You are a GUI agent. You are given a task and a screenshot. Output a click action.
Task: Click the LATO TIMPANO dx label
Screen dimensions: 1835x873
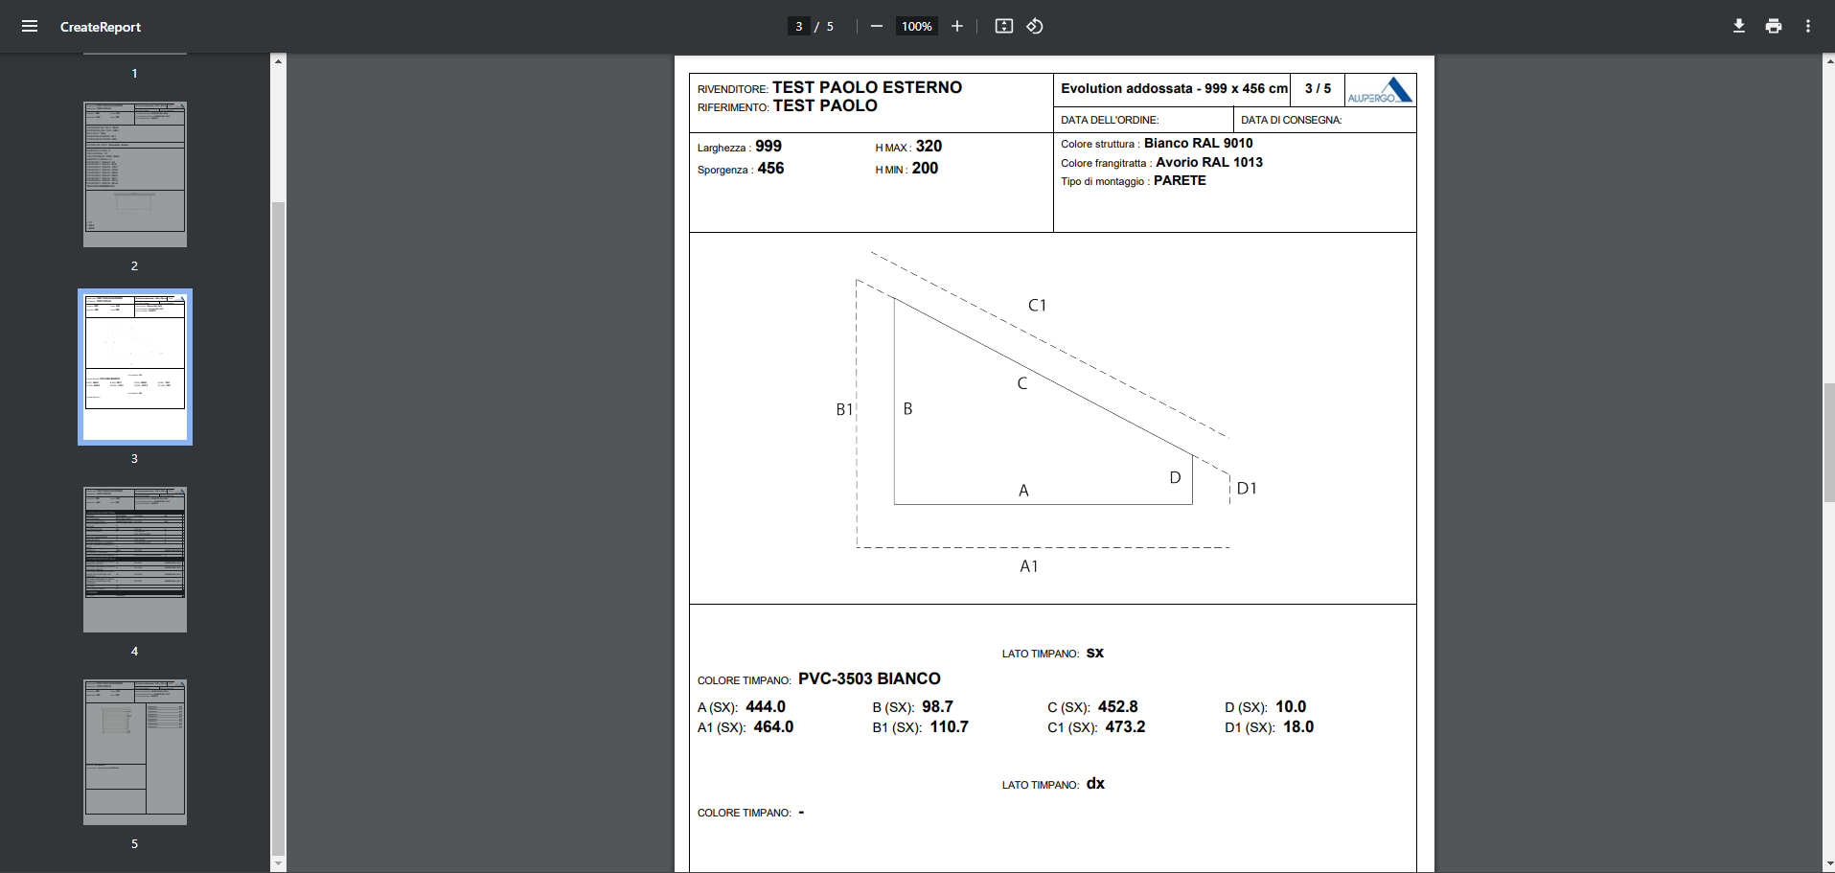tap(1053, 784)
